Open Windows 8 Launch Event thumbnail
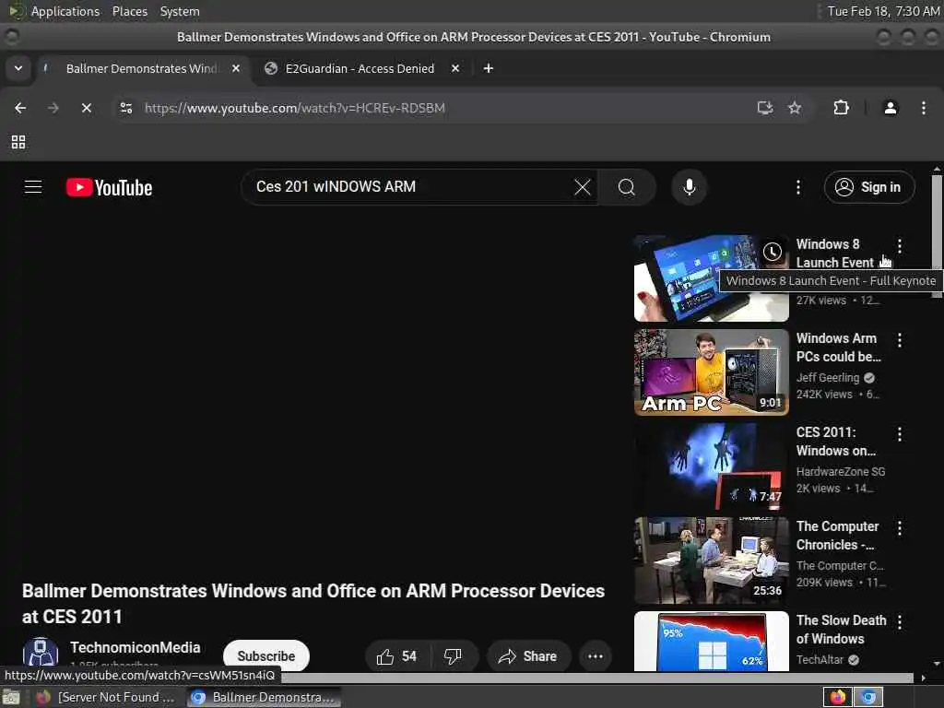944x708 pixels. pos(711,278)
